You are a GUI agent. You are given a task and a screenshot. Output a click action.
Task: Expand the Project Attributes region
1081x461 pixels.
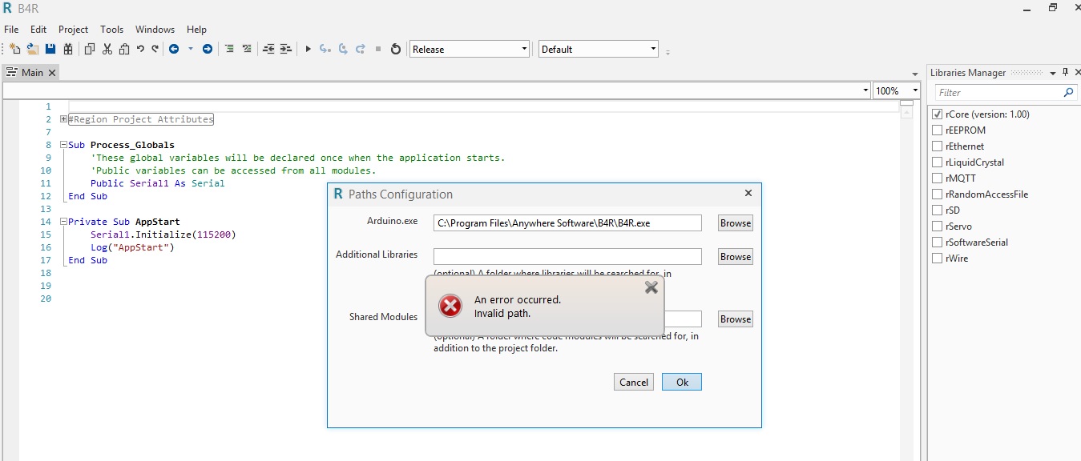63,119
